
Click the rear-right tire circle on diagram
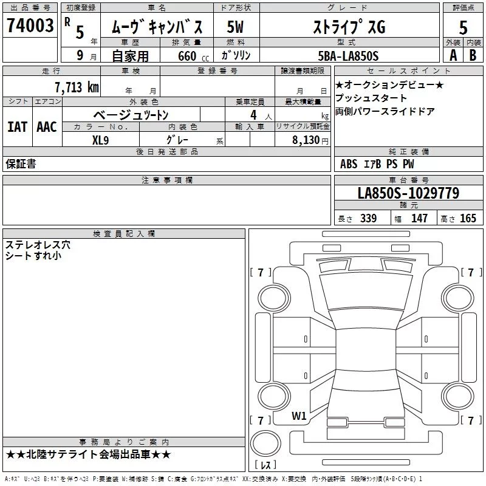click(458, 395)
